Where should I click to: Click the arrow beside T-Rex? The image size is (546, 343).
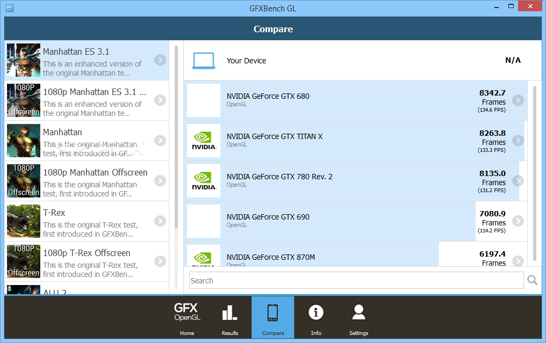160,221
